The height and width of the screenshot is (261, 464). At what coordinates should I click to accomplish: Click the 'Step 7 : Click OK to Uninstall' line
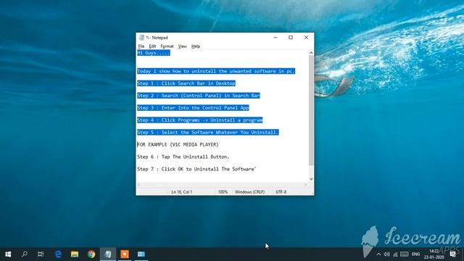[x=196, y=169]
